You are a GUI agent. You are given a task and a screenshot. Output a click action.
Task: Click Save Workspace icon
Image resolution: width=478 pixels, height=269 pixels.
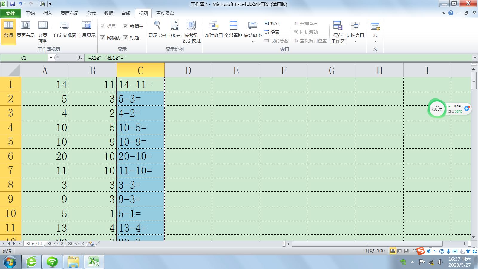point(338,26)
